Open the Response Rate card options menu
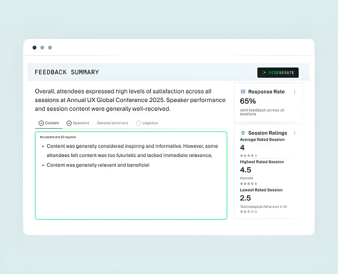 coord(295,92)
